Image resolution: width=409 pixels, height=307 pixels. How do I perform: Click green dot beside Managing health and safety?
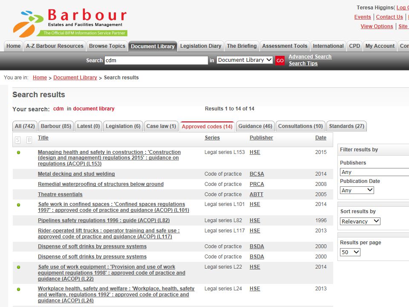(18, 153)
